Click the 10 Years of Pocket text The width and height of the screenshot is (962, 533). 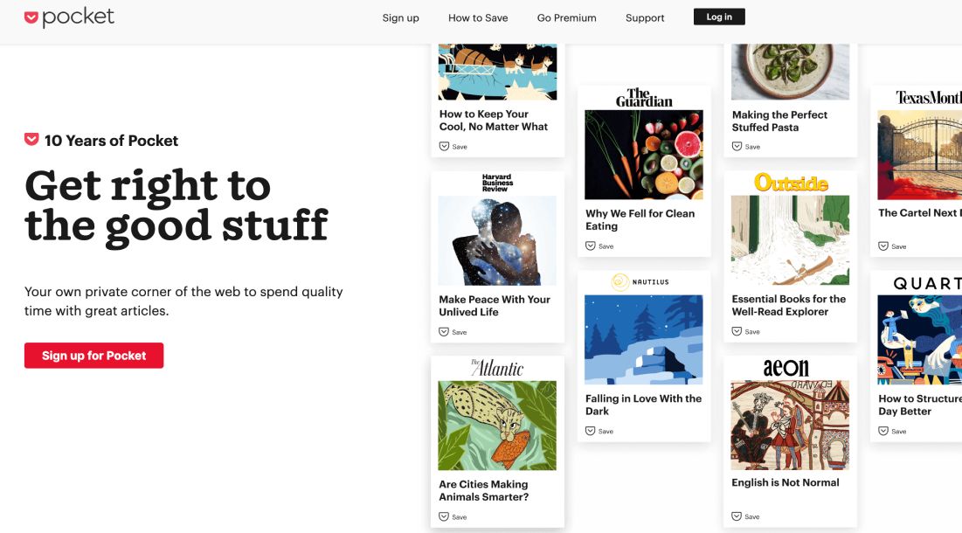coord(111,141)
